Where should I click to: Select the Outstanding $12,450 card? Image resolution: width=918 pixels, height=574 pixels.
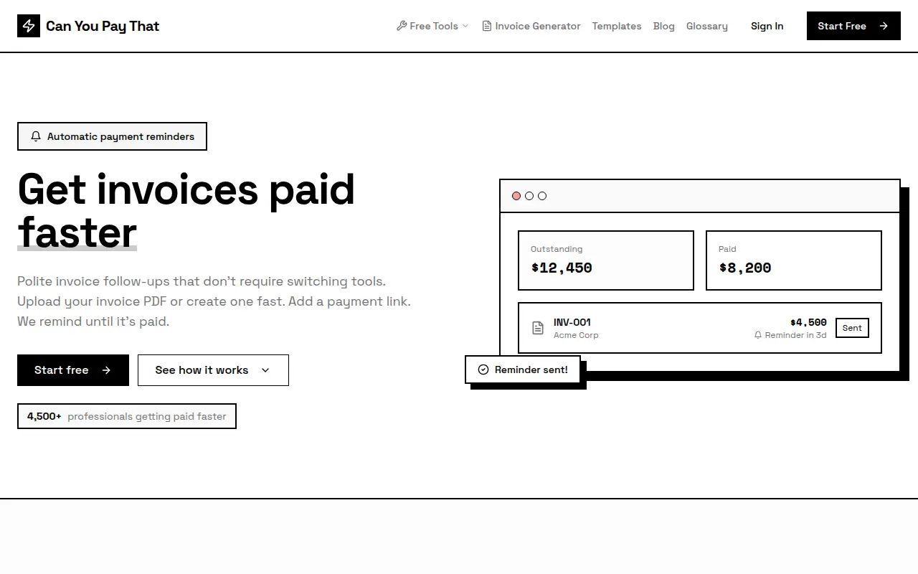pos(606,260)
